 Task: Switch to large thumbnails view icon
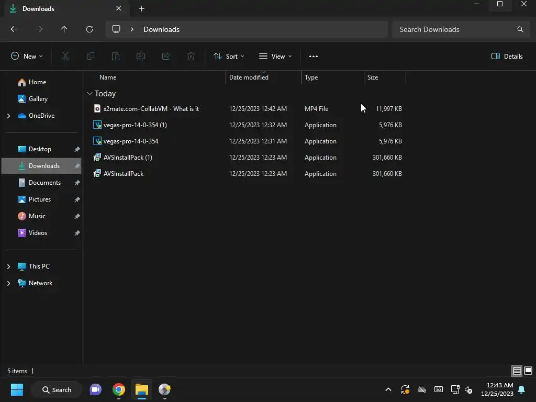tap(528, 371)
